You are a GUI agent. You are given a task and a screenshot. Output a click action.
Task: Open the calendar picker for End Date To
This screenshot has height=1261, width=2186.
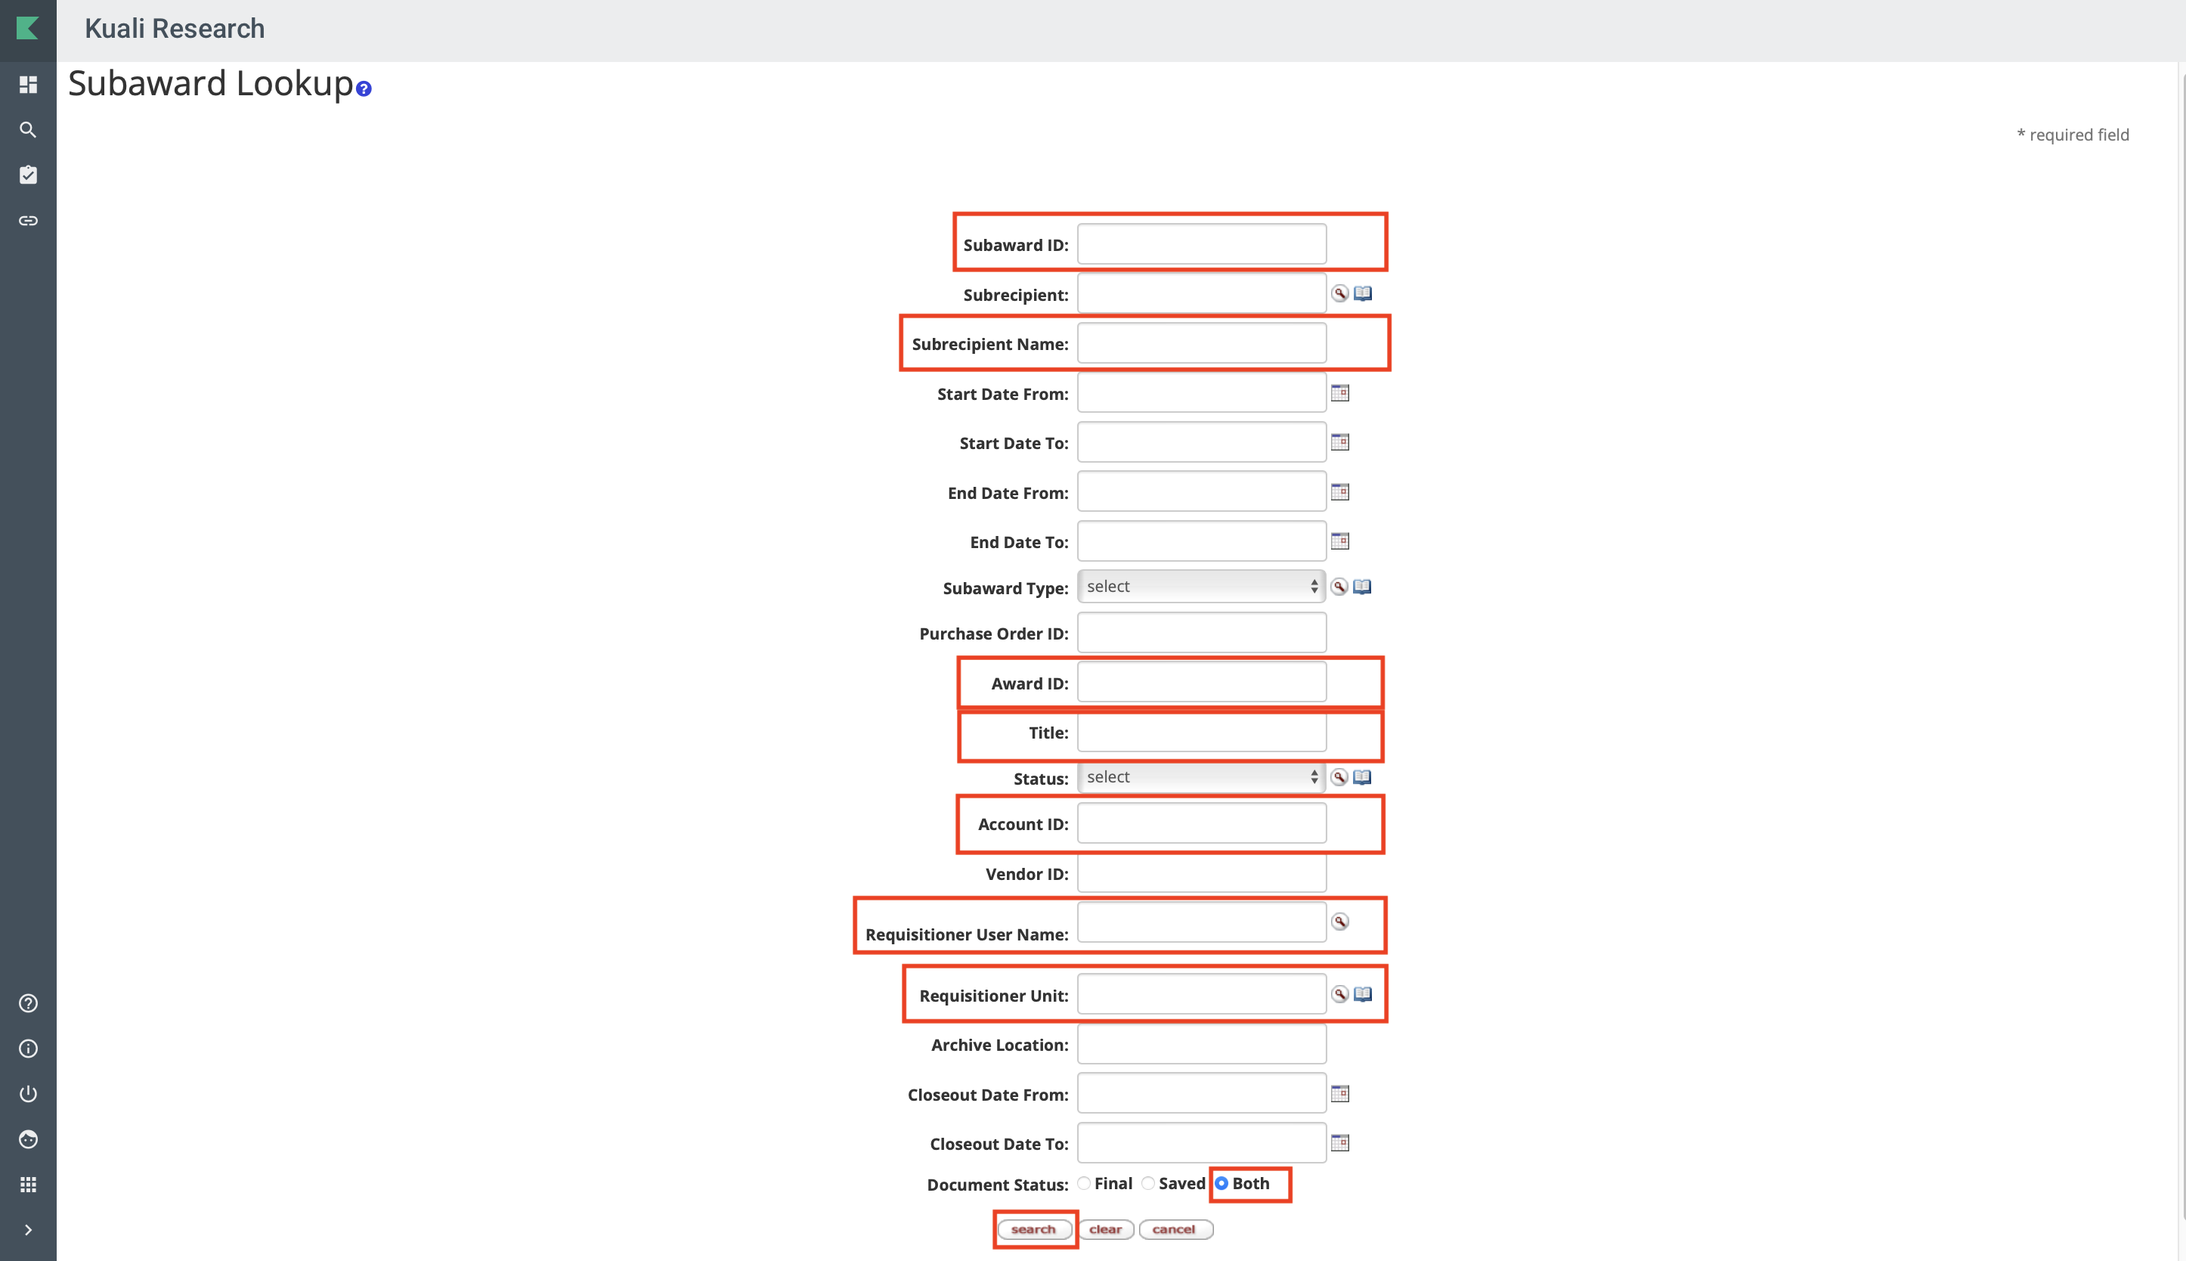(1340, 541)
